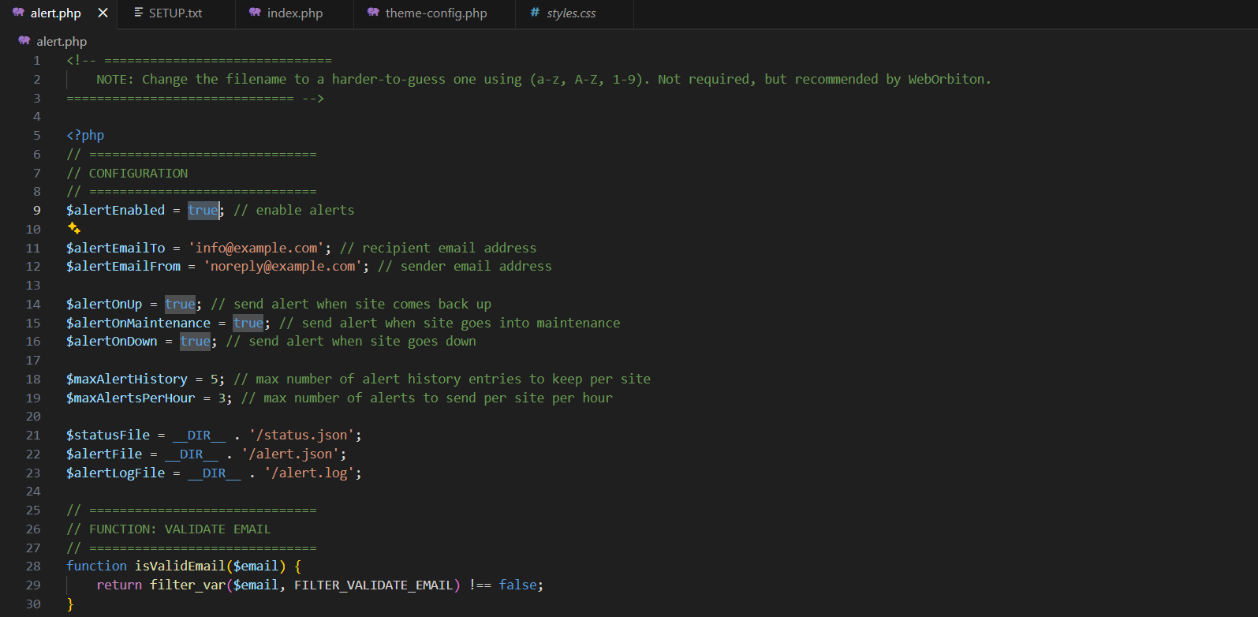
Task: Click the isValidEmail function name
Action: pos(180,566)
